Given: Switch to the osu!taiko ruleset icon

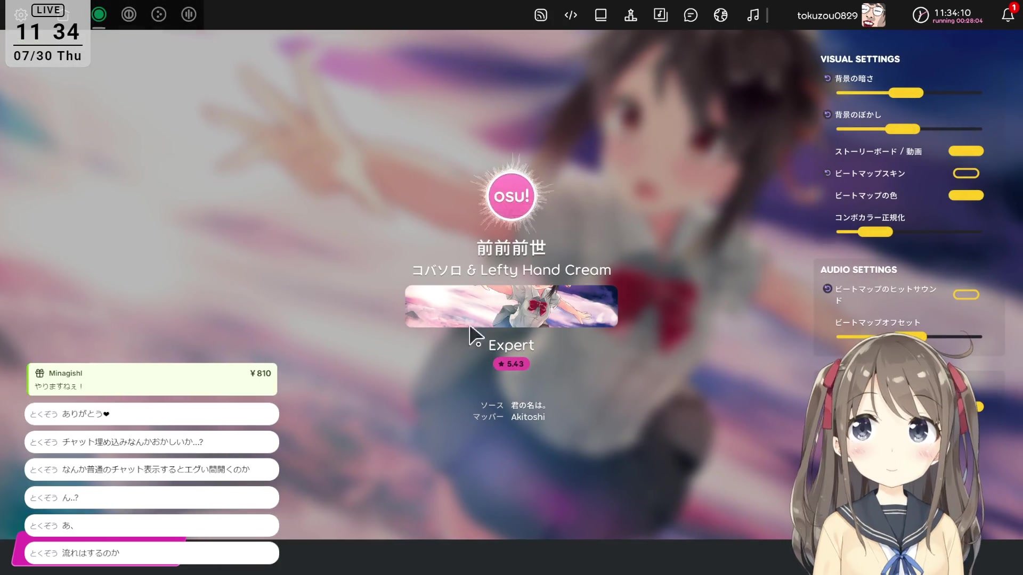Looking at the screenshot, I should (x=129, y=14).
